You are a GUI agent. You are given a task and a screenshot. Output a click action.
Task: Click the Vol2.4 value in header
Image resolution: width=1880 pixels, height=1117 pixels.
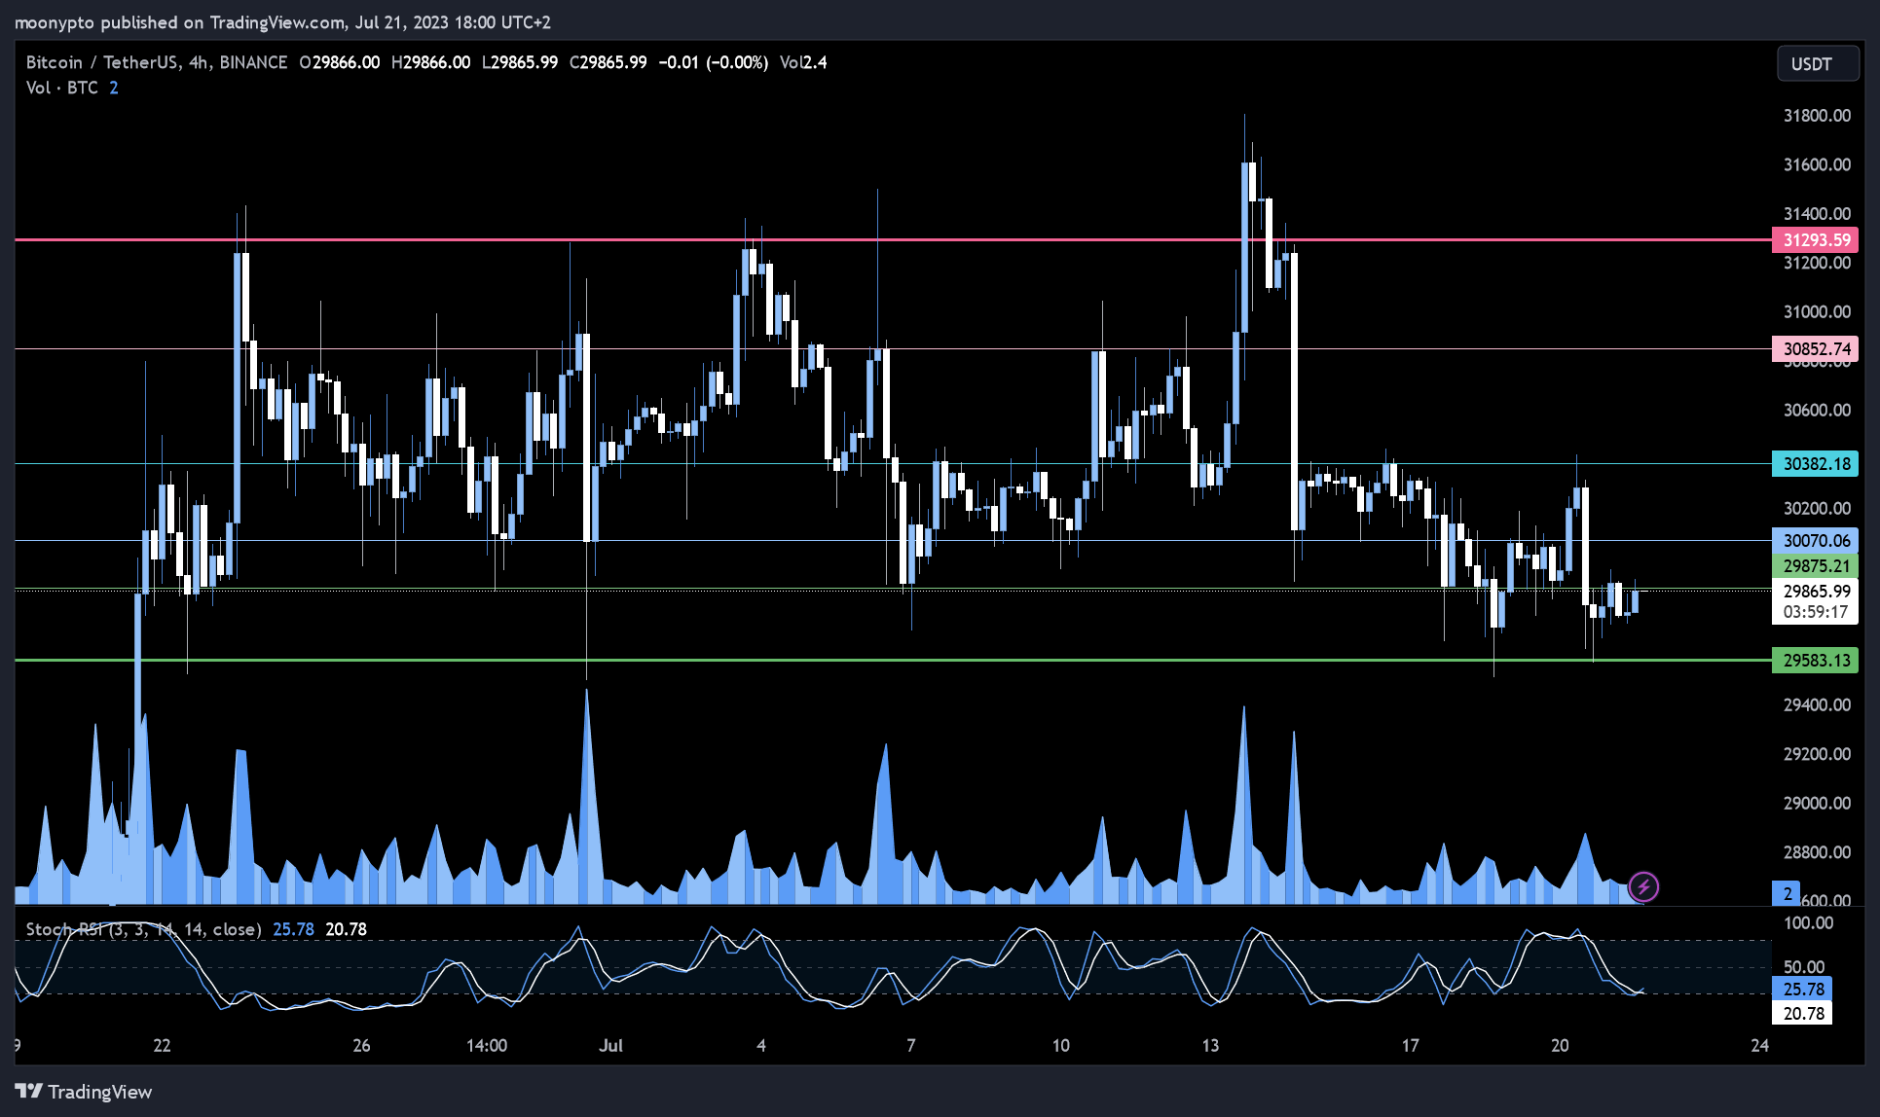803,62
